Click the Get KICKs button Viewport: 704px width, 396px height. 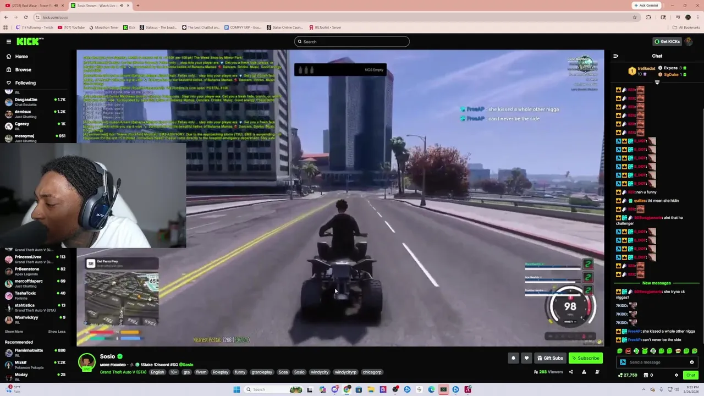click(x=667, y=41)
